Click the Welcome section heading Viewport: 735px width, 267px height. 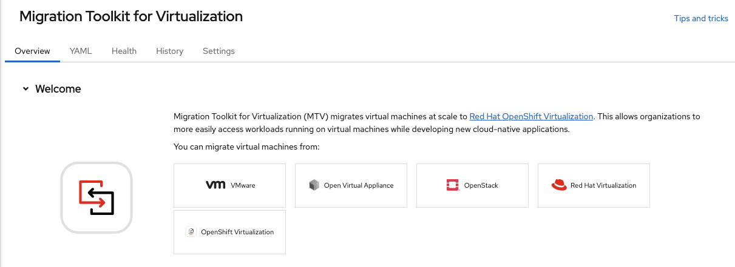pos(58,89)
